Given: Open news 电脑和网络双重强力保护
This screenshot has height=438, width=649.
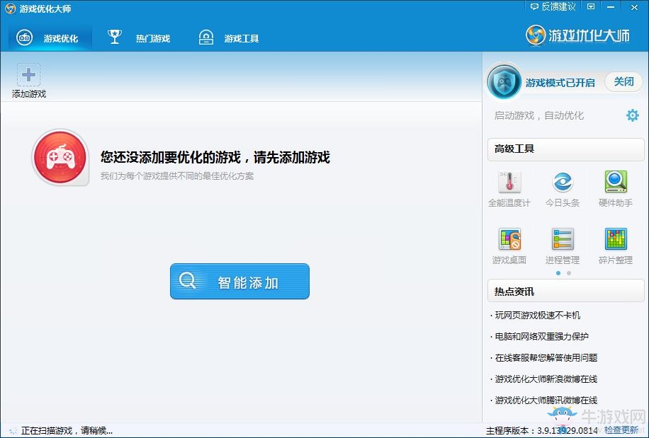Looking at the screenshot, I should (x=541, y=336).
